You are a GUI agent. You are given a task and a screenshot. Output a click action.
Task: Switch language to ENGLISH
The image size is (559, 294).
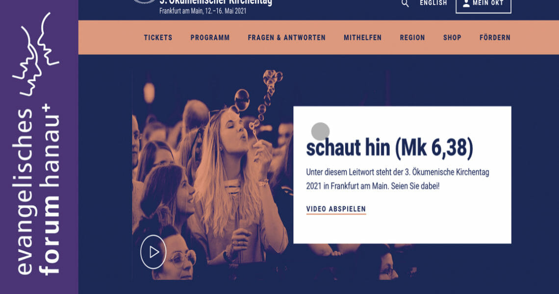point(433,3)
